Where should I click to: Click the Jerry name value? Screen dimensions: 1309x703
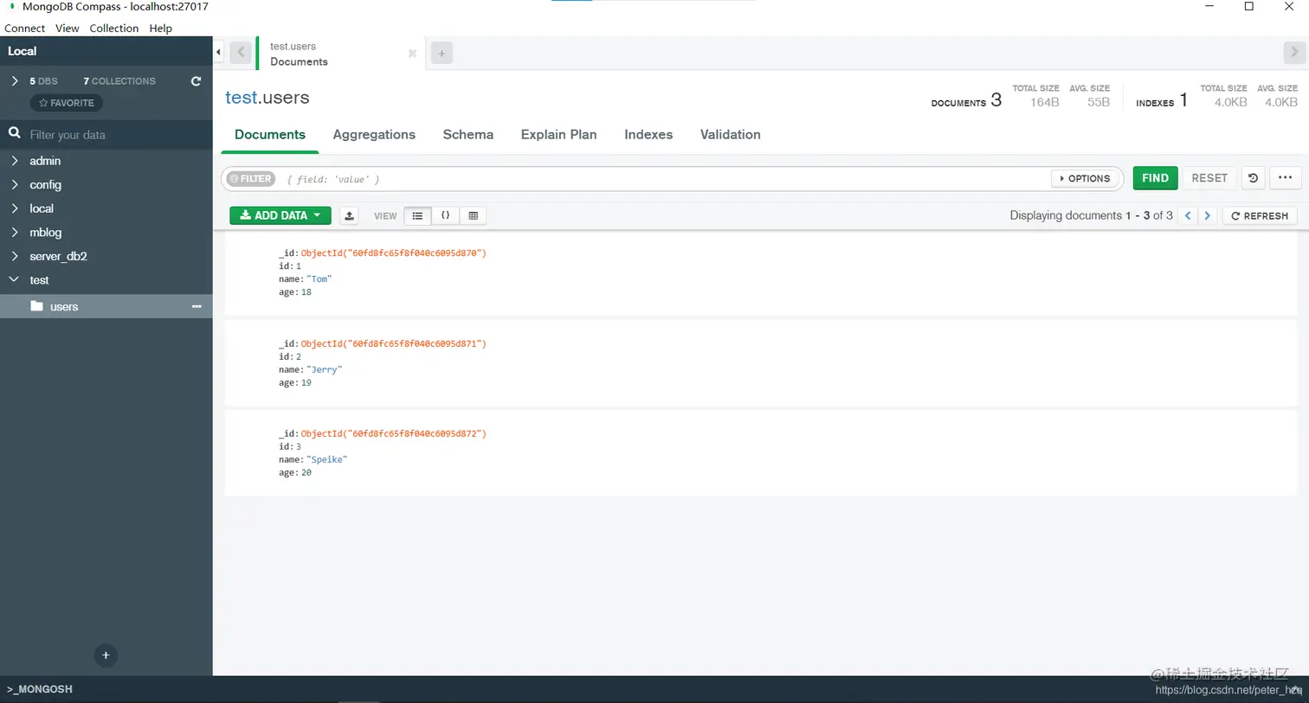(325, 369)
